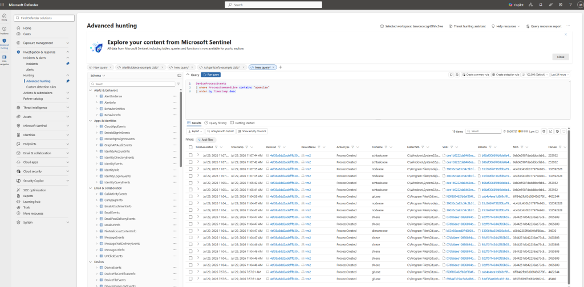Check the first schtasks.exe row checkbox

click(x=190, y=155)
